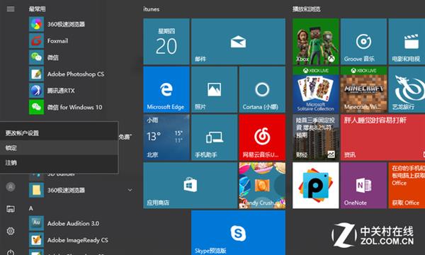Open the Xbox tile
Viewport: 425px width, 255px height.
pyautogui.click(x=316, y=42)
